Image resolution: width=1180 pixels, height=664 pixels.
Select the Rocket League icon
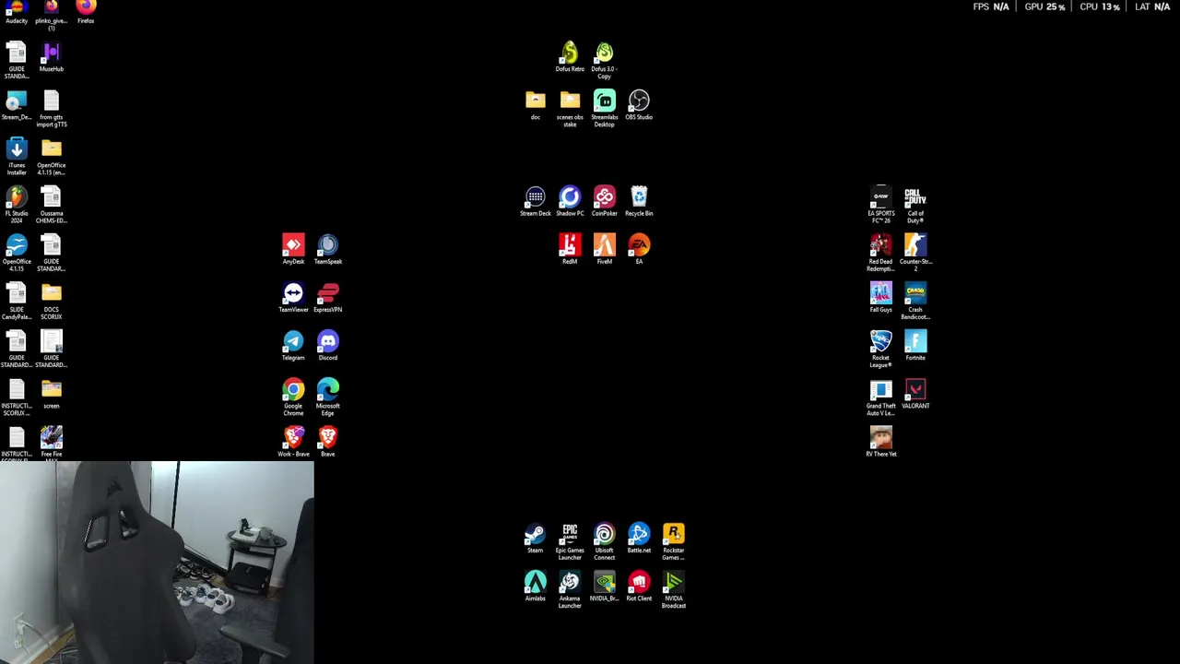tap(881, 349)
